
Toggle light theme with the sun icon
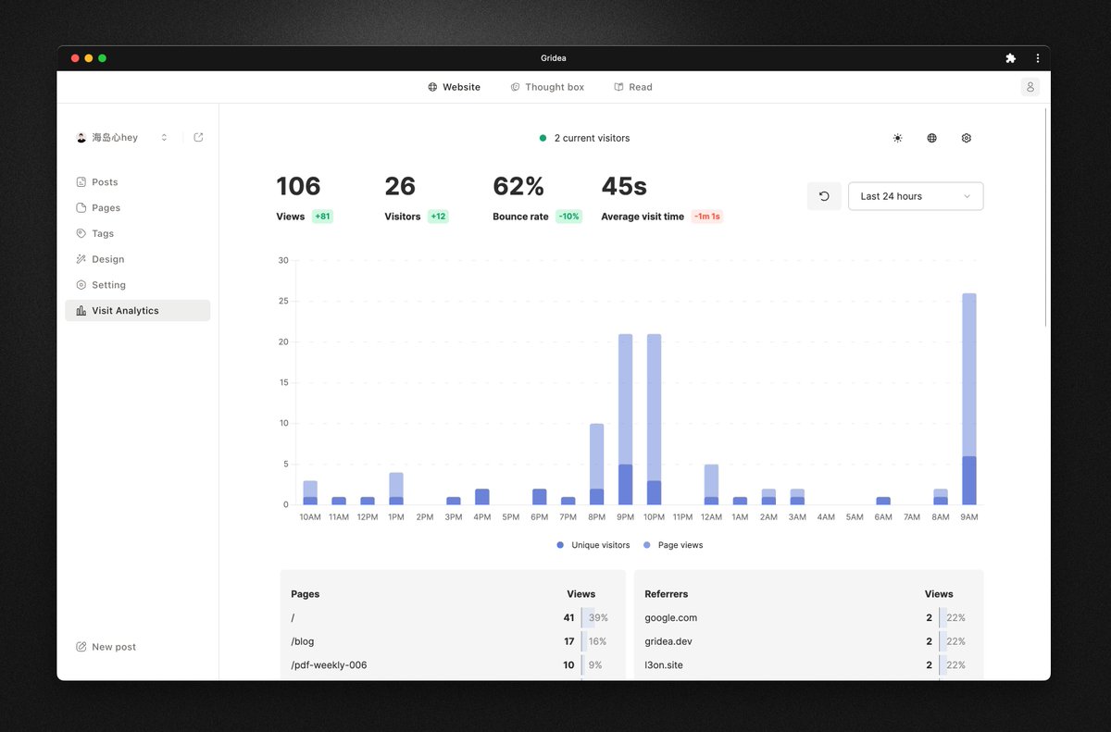coord(897,138)
